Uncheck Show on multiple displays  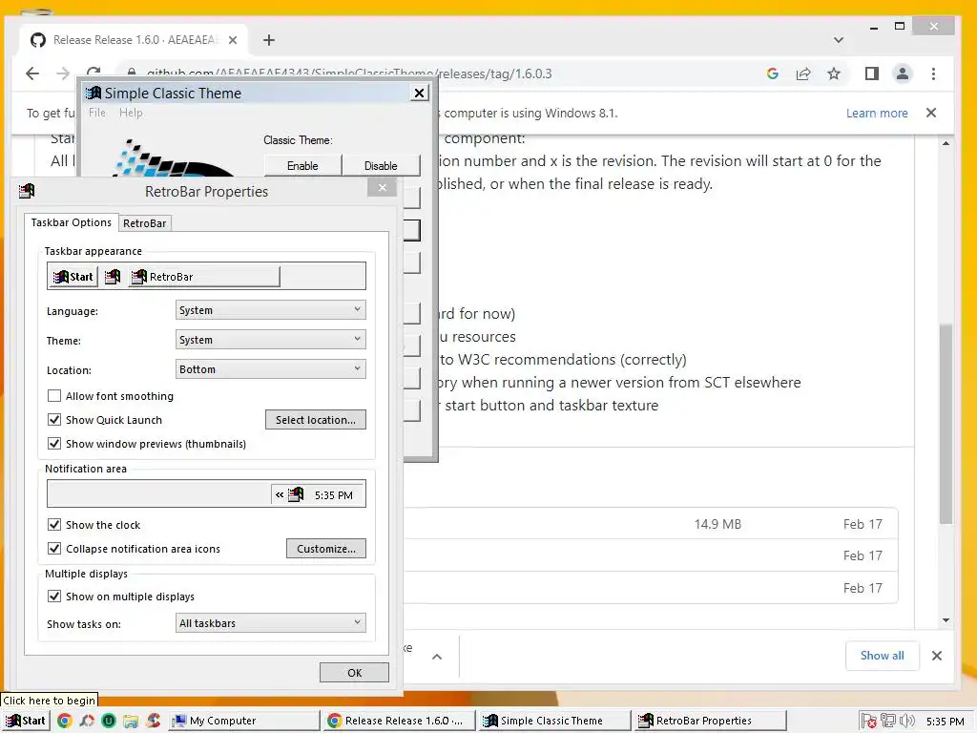click(54, 596)
